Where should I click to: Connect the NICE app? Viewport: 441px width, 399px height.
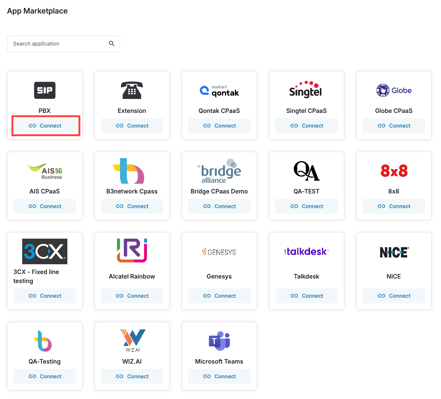(x=394, y=296)
